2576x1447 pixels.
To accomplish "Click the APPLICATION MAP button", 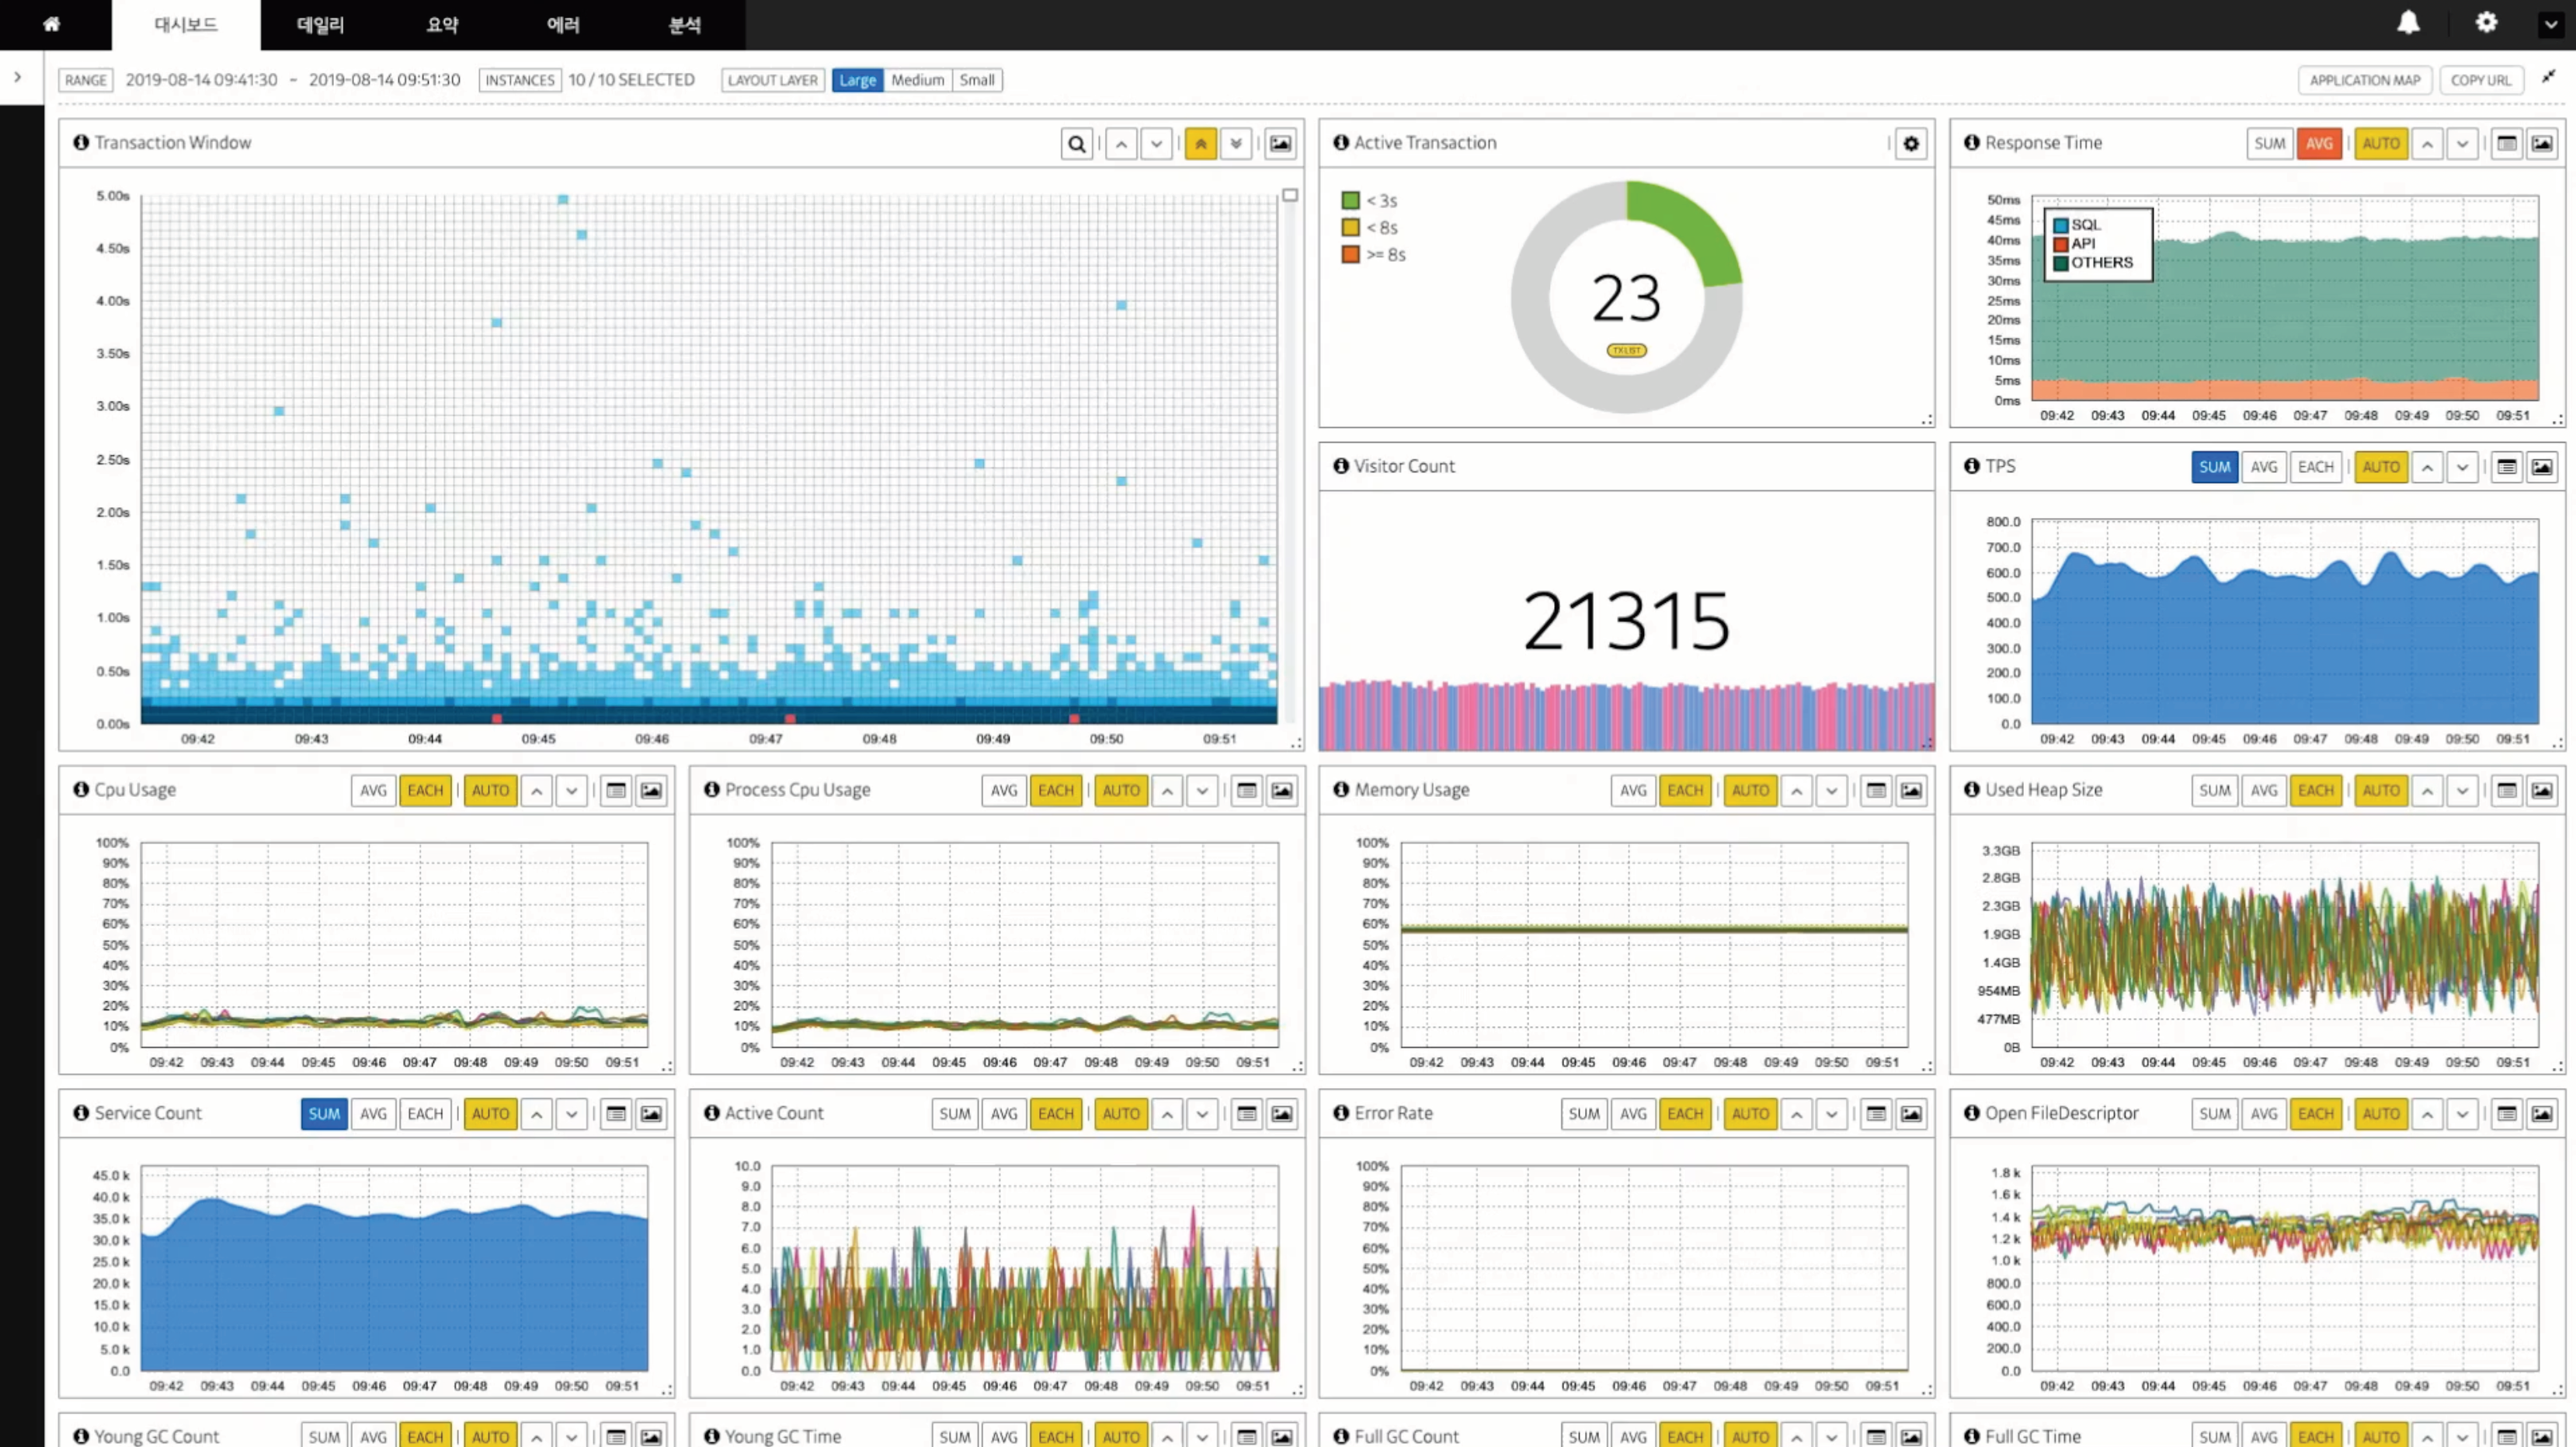I will 2364,80.
